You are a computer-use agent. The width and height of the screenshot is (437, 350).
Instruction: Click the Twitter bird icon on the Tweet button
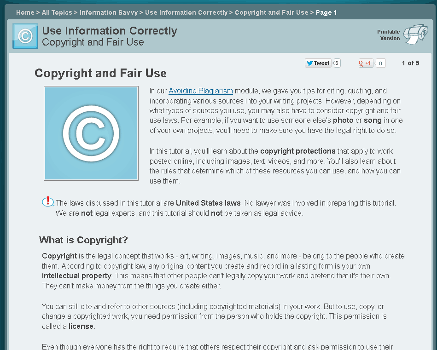pyautogui.click(x=310, y=63)
